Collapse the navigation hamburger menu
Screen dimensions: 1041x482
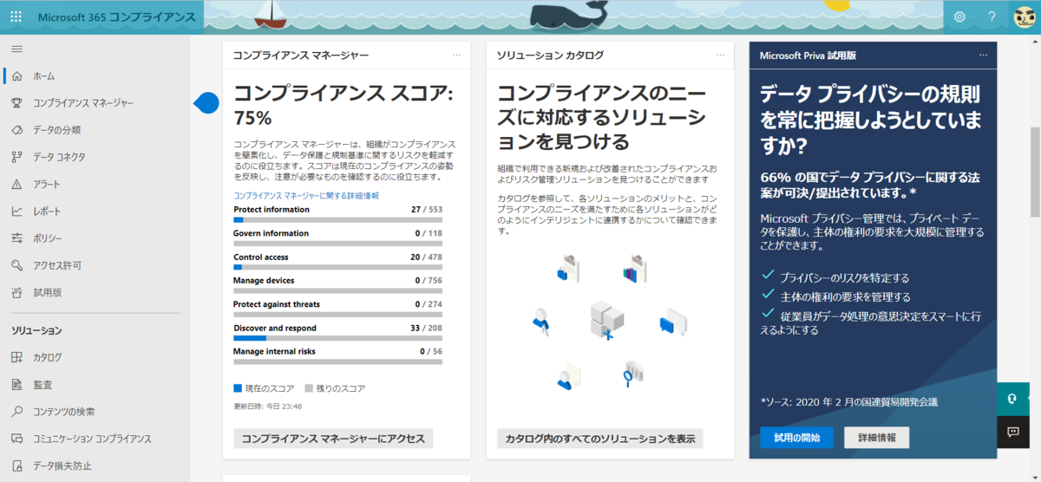point(16,49)
